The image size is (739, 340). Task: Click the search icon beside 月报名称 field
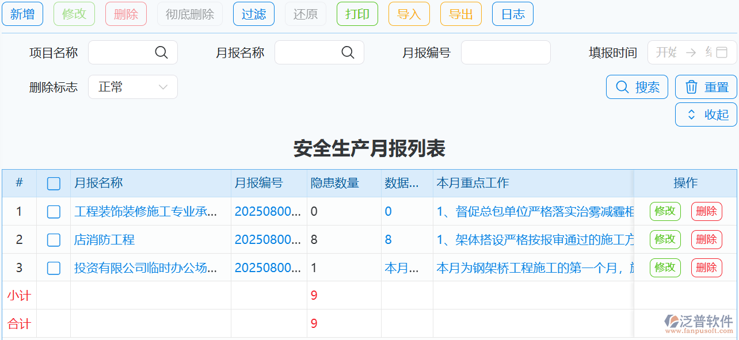[348, 52]
